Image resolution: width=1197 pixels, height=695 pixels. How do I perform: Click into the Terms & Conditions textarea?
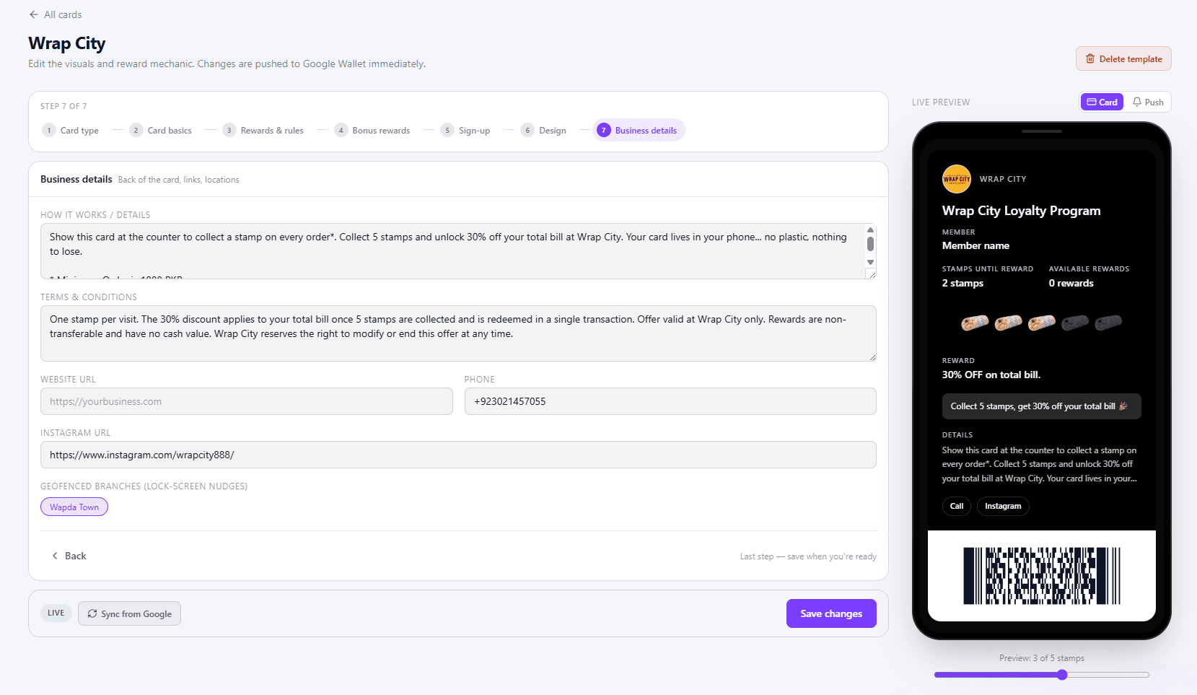[458, 333]
